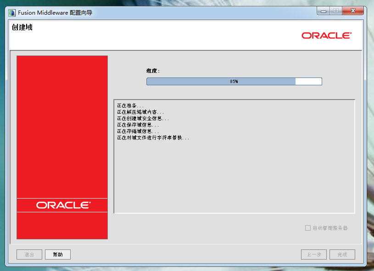The height and width of the screenshot is (271, 374).
Task: Select log line 正在保存域信息...
Action: (138, 125)
